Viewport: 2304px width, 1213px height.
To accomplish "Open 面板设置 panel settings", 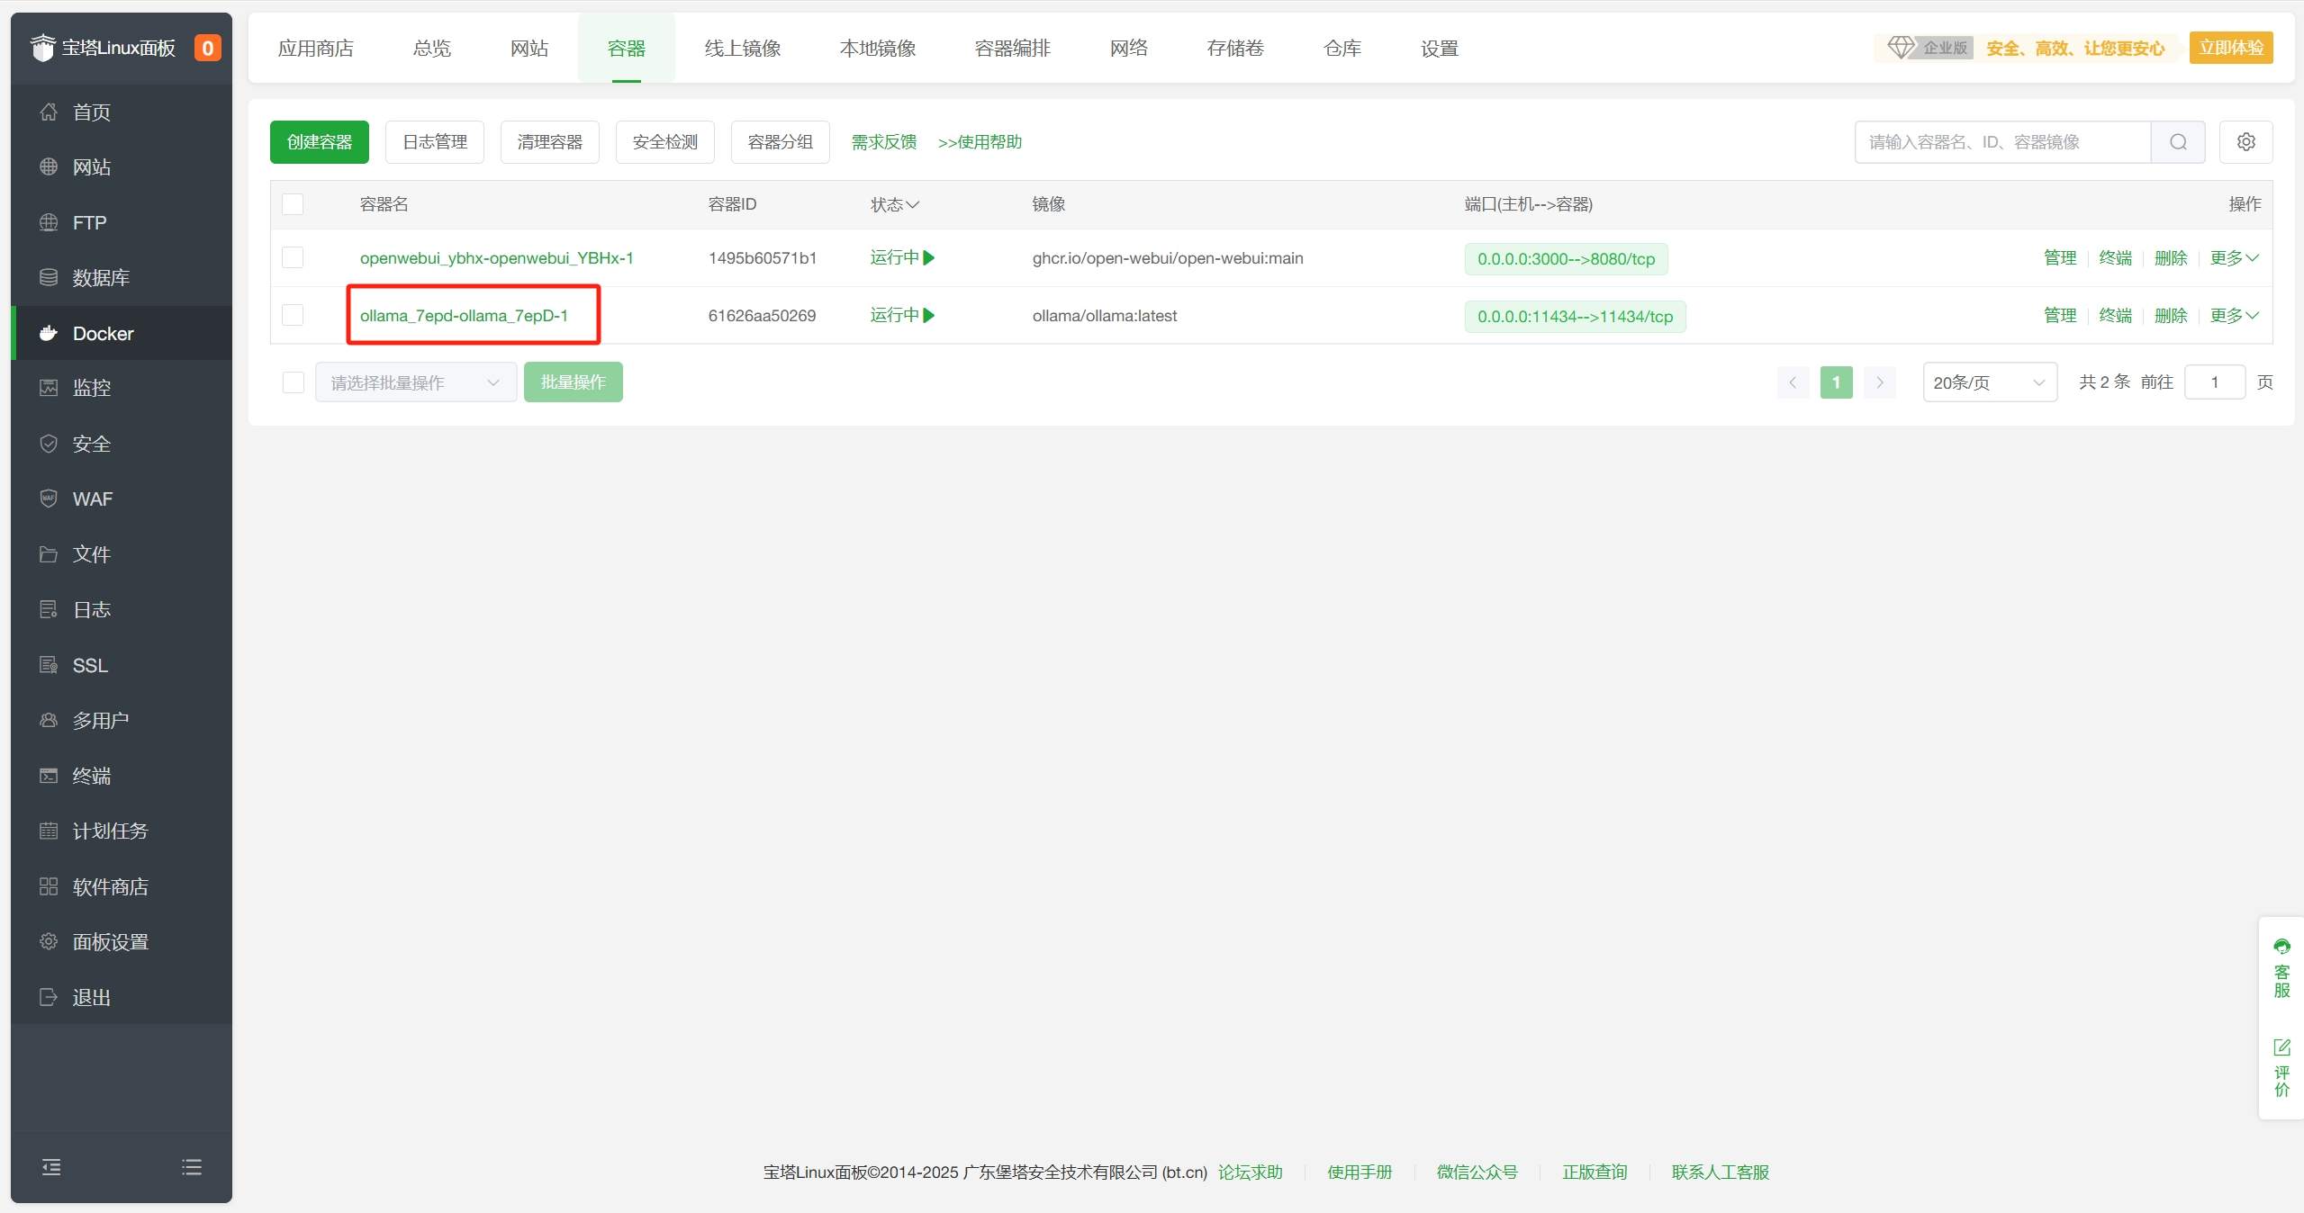I will click(122, 942).
